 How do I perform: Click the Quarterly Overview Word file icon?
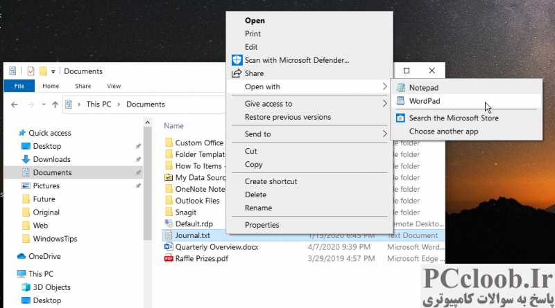169,247
